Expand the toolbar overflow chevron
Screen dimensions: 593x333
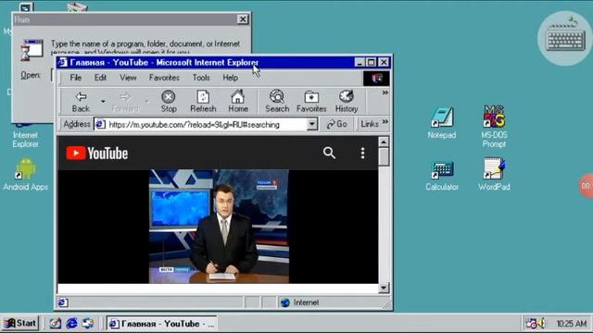pos(385,92)
